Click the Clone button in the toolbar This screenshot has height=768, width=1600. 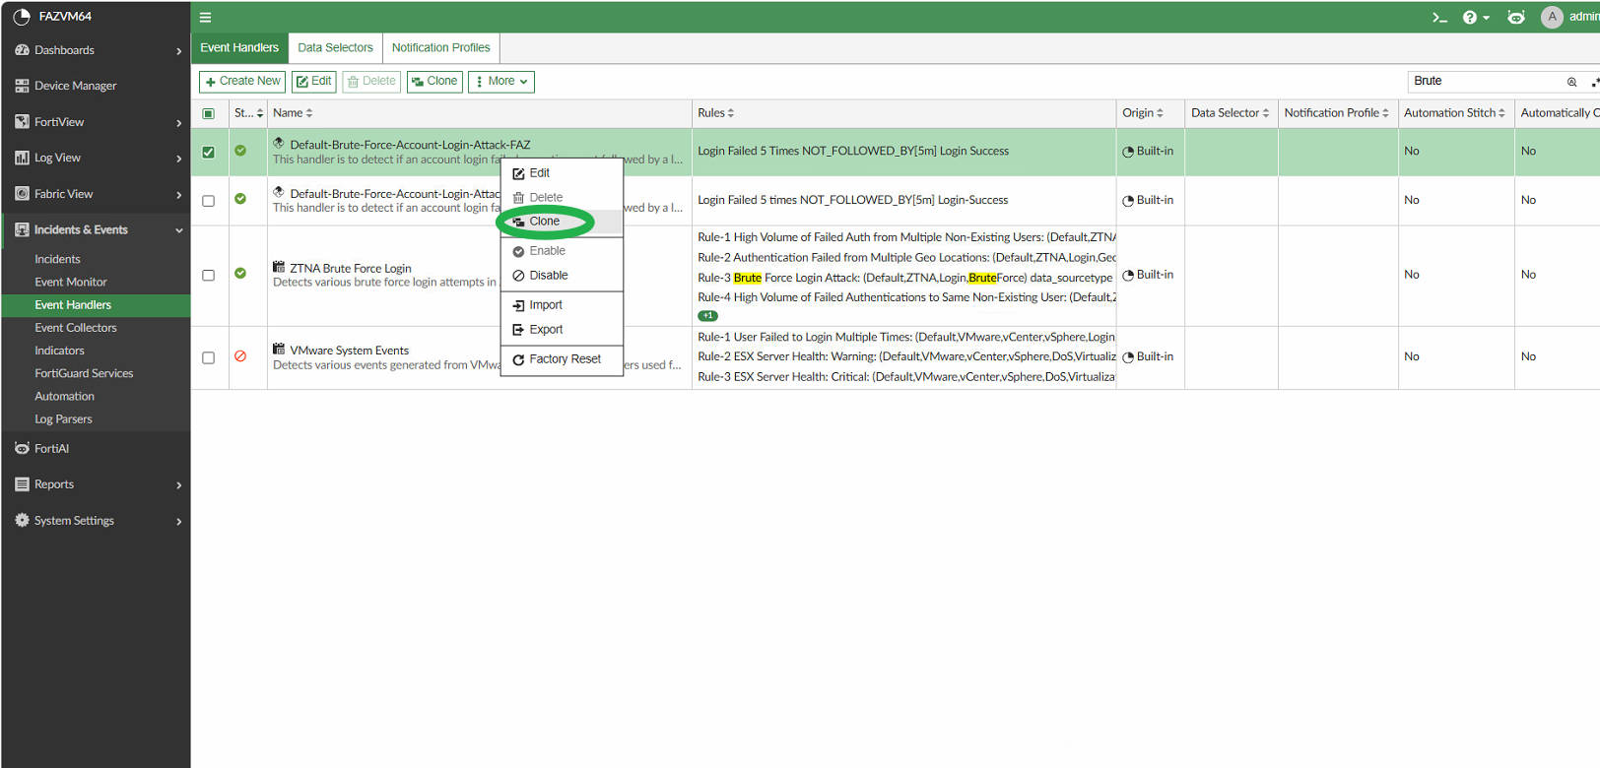point(434,82)
